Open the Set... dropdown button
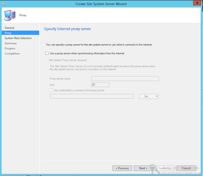Image resolution: width=203 pixels, height=176 pixels. point(149,96)
